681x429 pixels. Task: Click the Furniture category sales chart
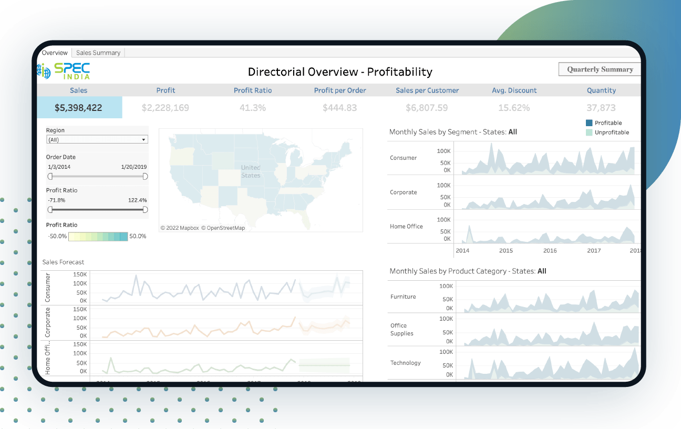tap(548, 297)
